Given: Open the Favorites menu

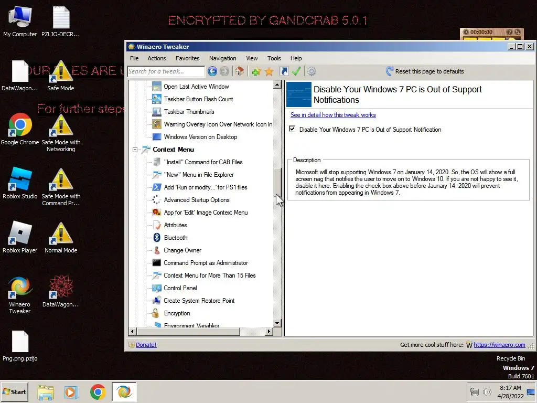Looking at the screenshot, I should (x=187, y=58).
